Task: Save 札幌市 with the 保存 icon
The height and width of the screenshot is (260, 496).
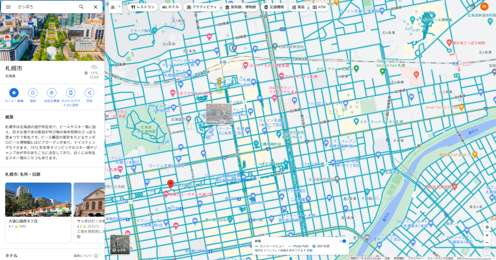Action: point(32,92)
